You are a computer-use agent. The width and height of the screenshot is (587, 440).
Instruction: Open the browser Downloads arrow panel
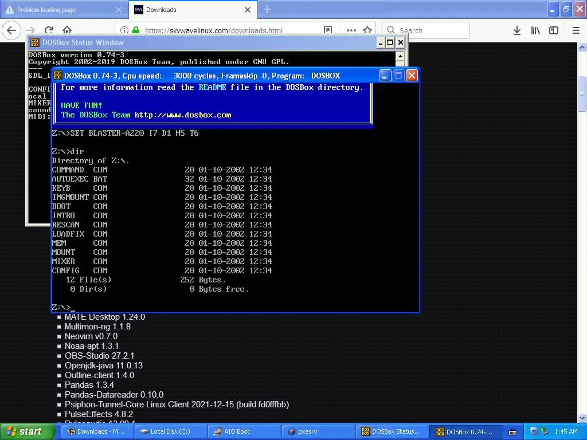517,30
